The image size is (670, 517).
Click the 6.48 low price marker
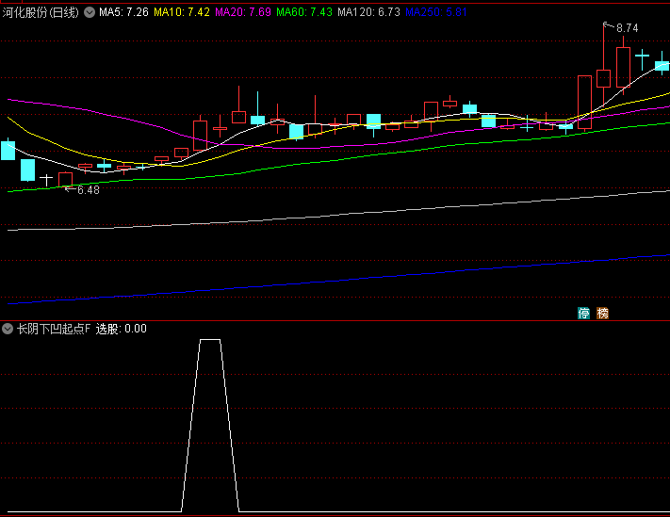click(x=88, y=190)
